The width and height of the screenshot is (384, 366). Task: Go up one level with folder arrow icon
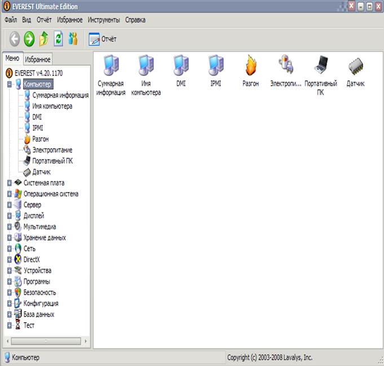[43, 39]
